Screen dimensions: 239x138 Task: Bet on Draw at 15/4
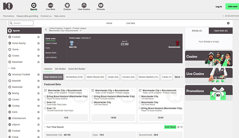tap(113, 135)
